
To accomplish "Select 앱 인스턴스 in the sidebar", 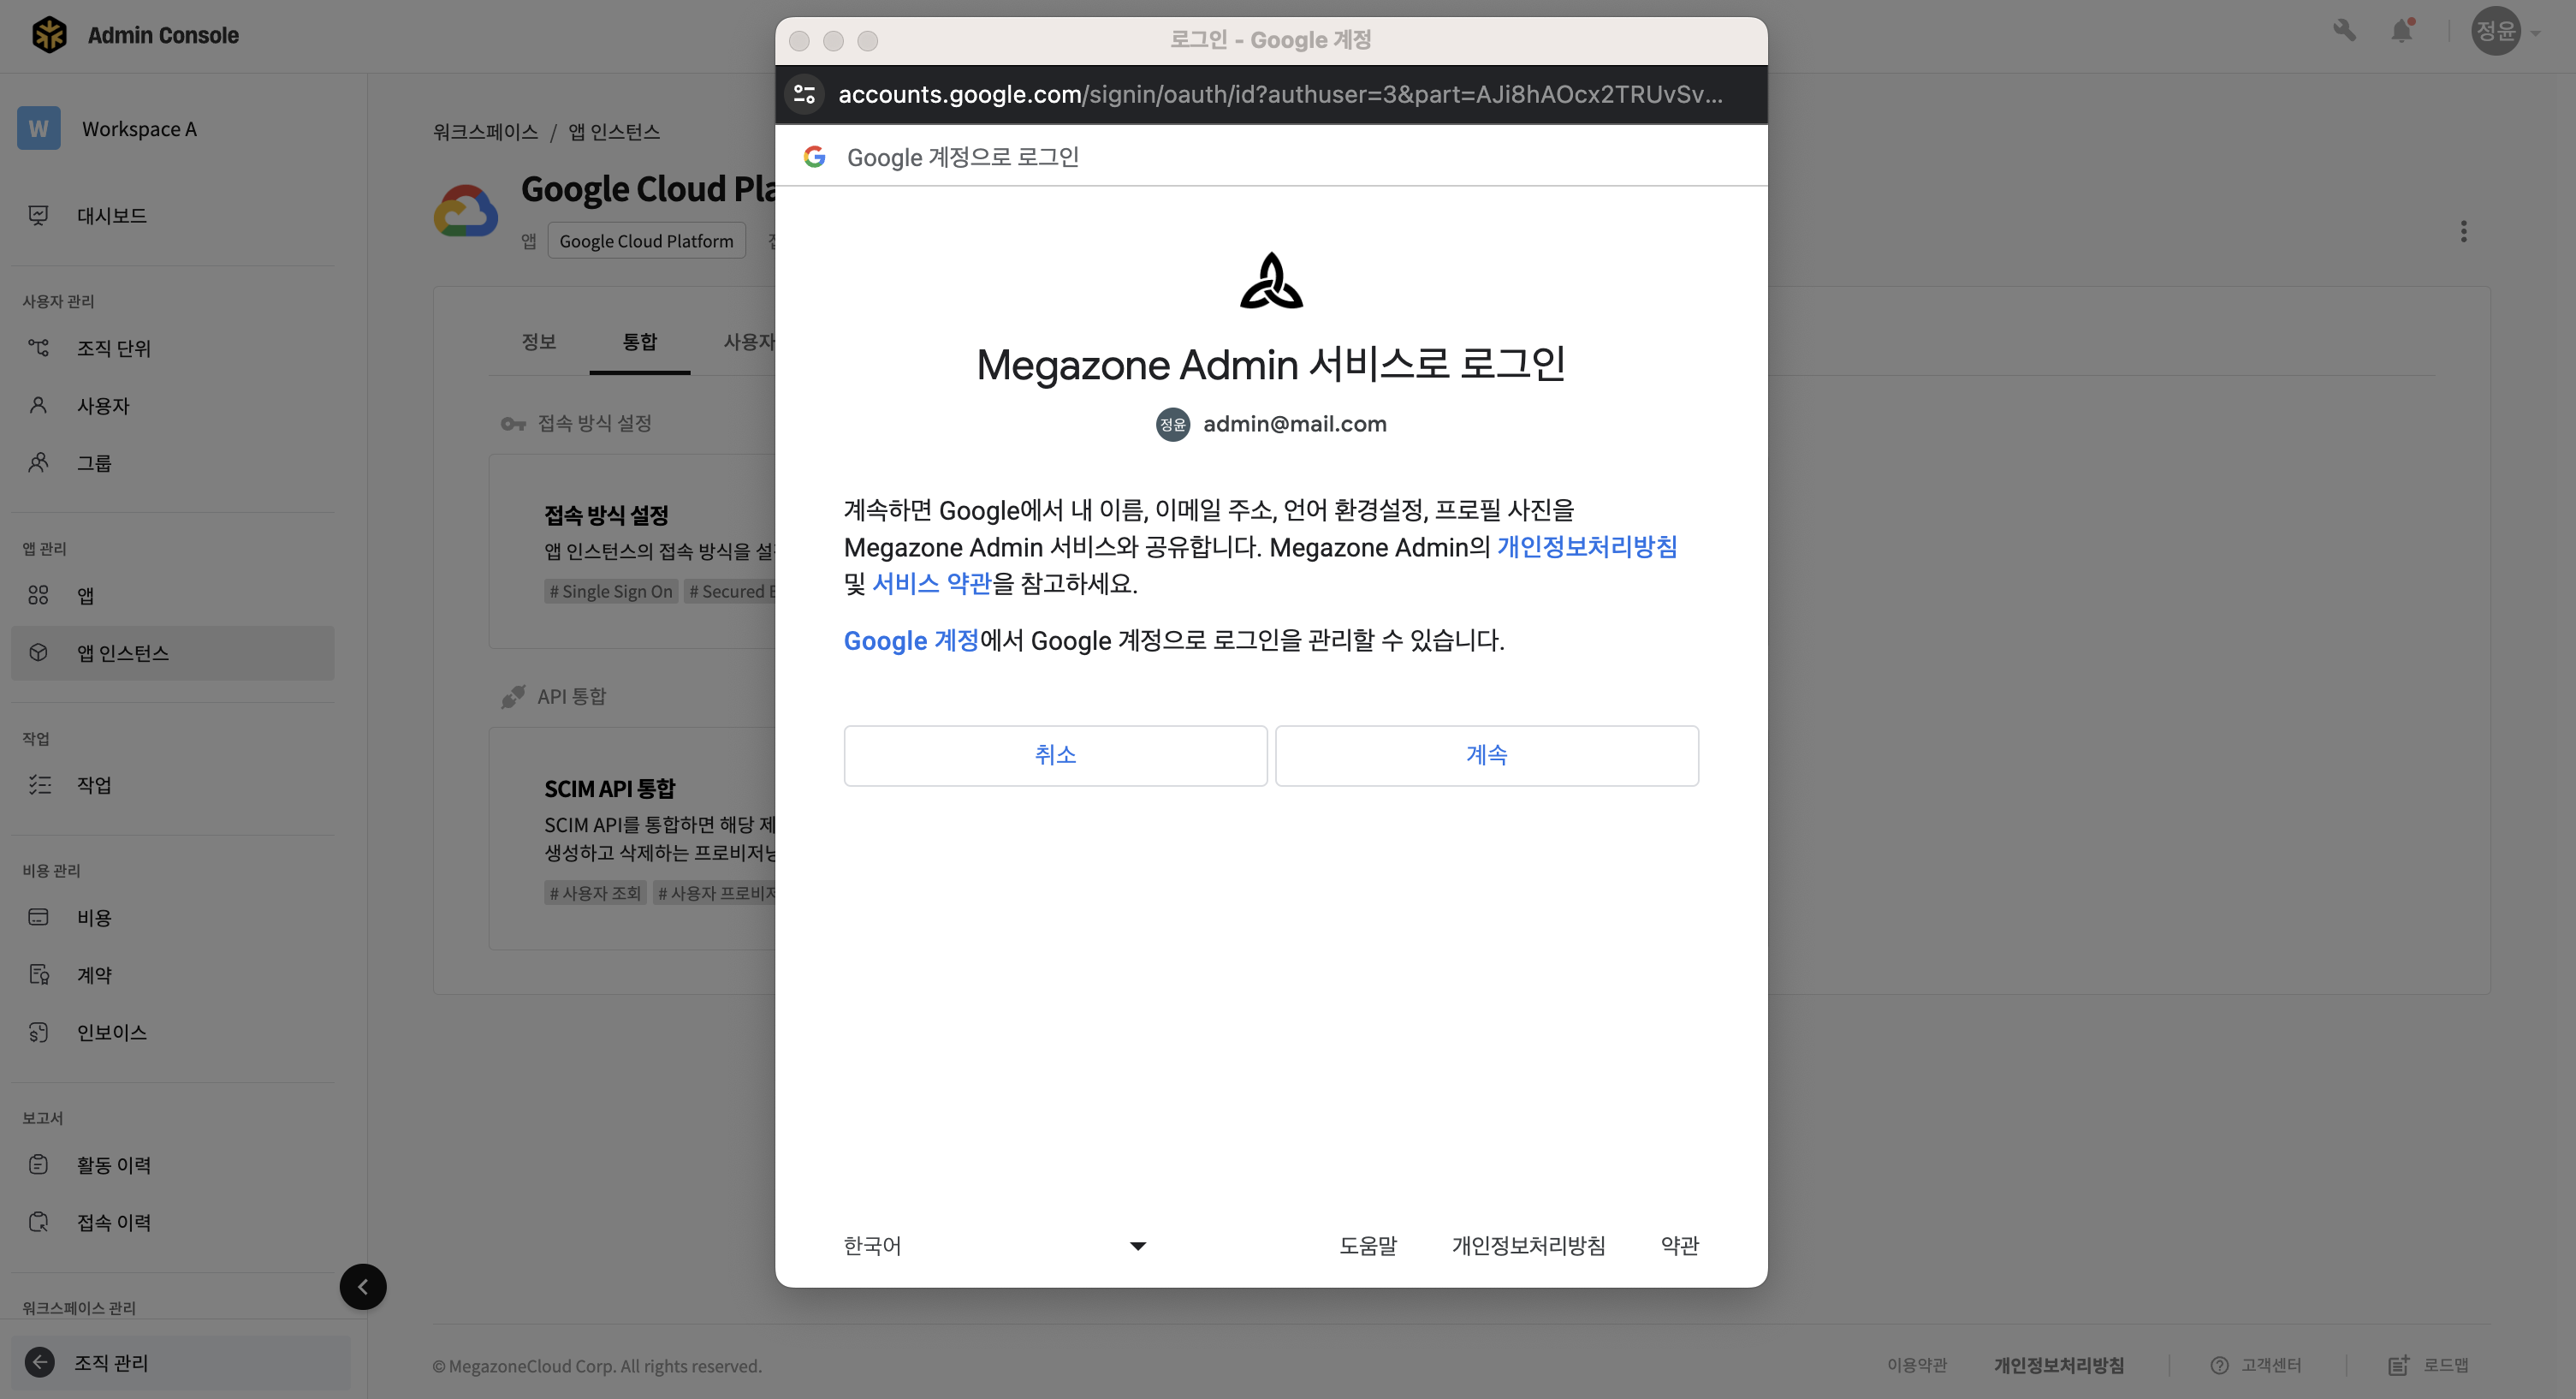I will [173, 653].
